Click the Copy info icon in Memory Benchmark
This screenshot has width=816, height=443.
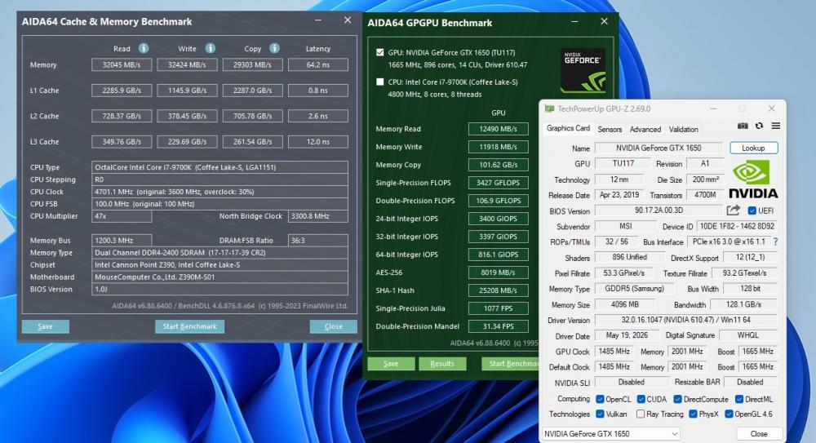275,48
